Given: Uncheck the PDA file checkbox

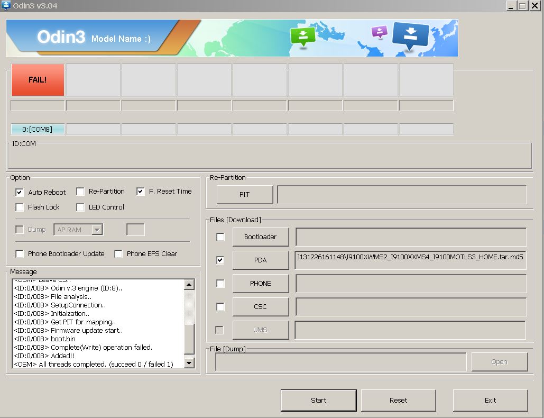Looking at the screenshot, I should pyautogui.click(x=220, y=260).
